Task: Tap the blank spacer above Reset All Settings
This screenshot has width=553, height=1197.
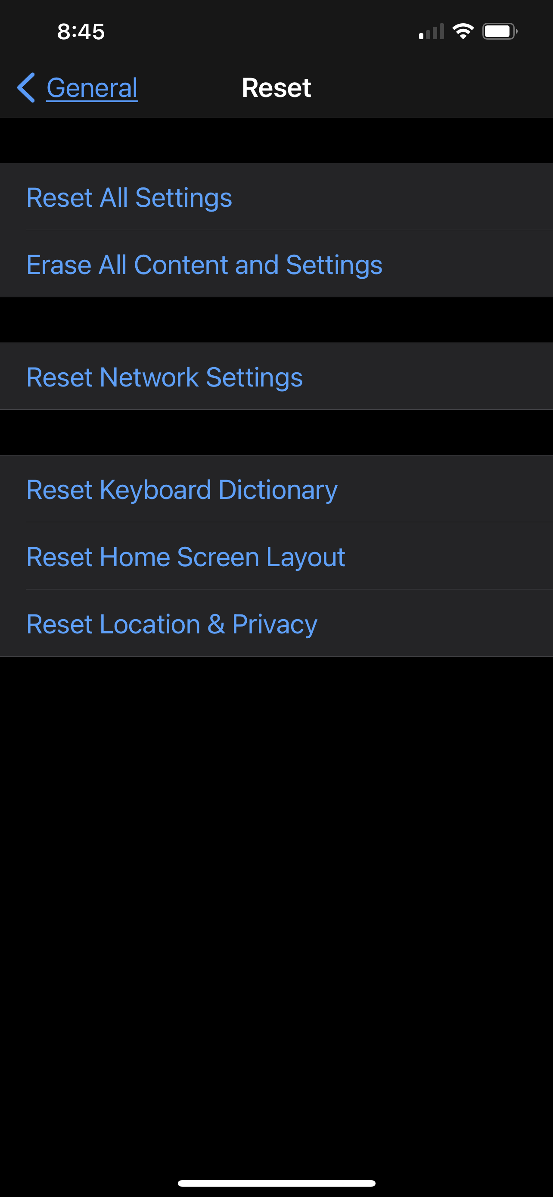Action: (x=276, y=140)
